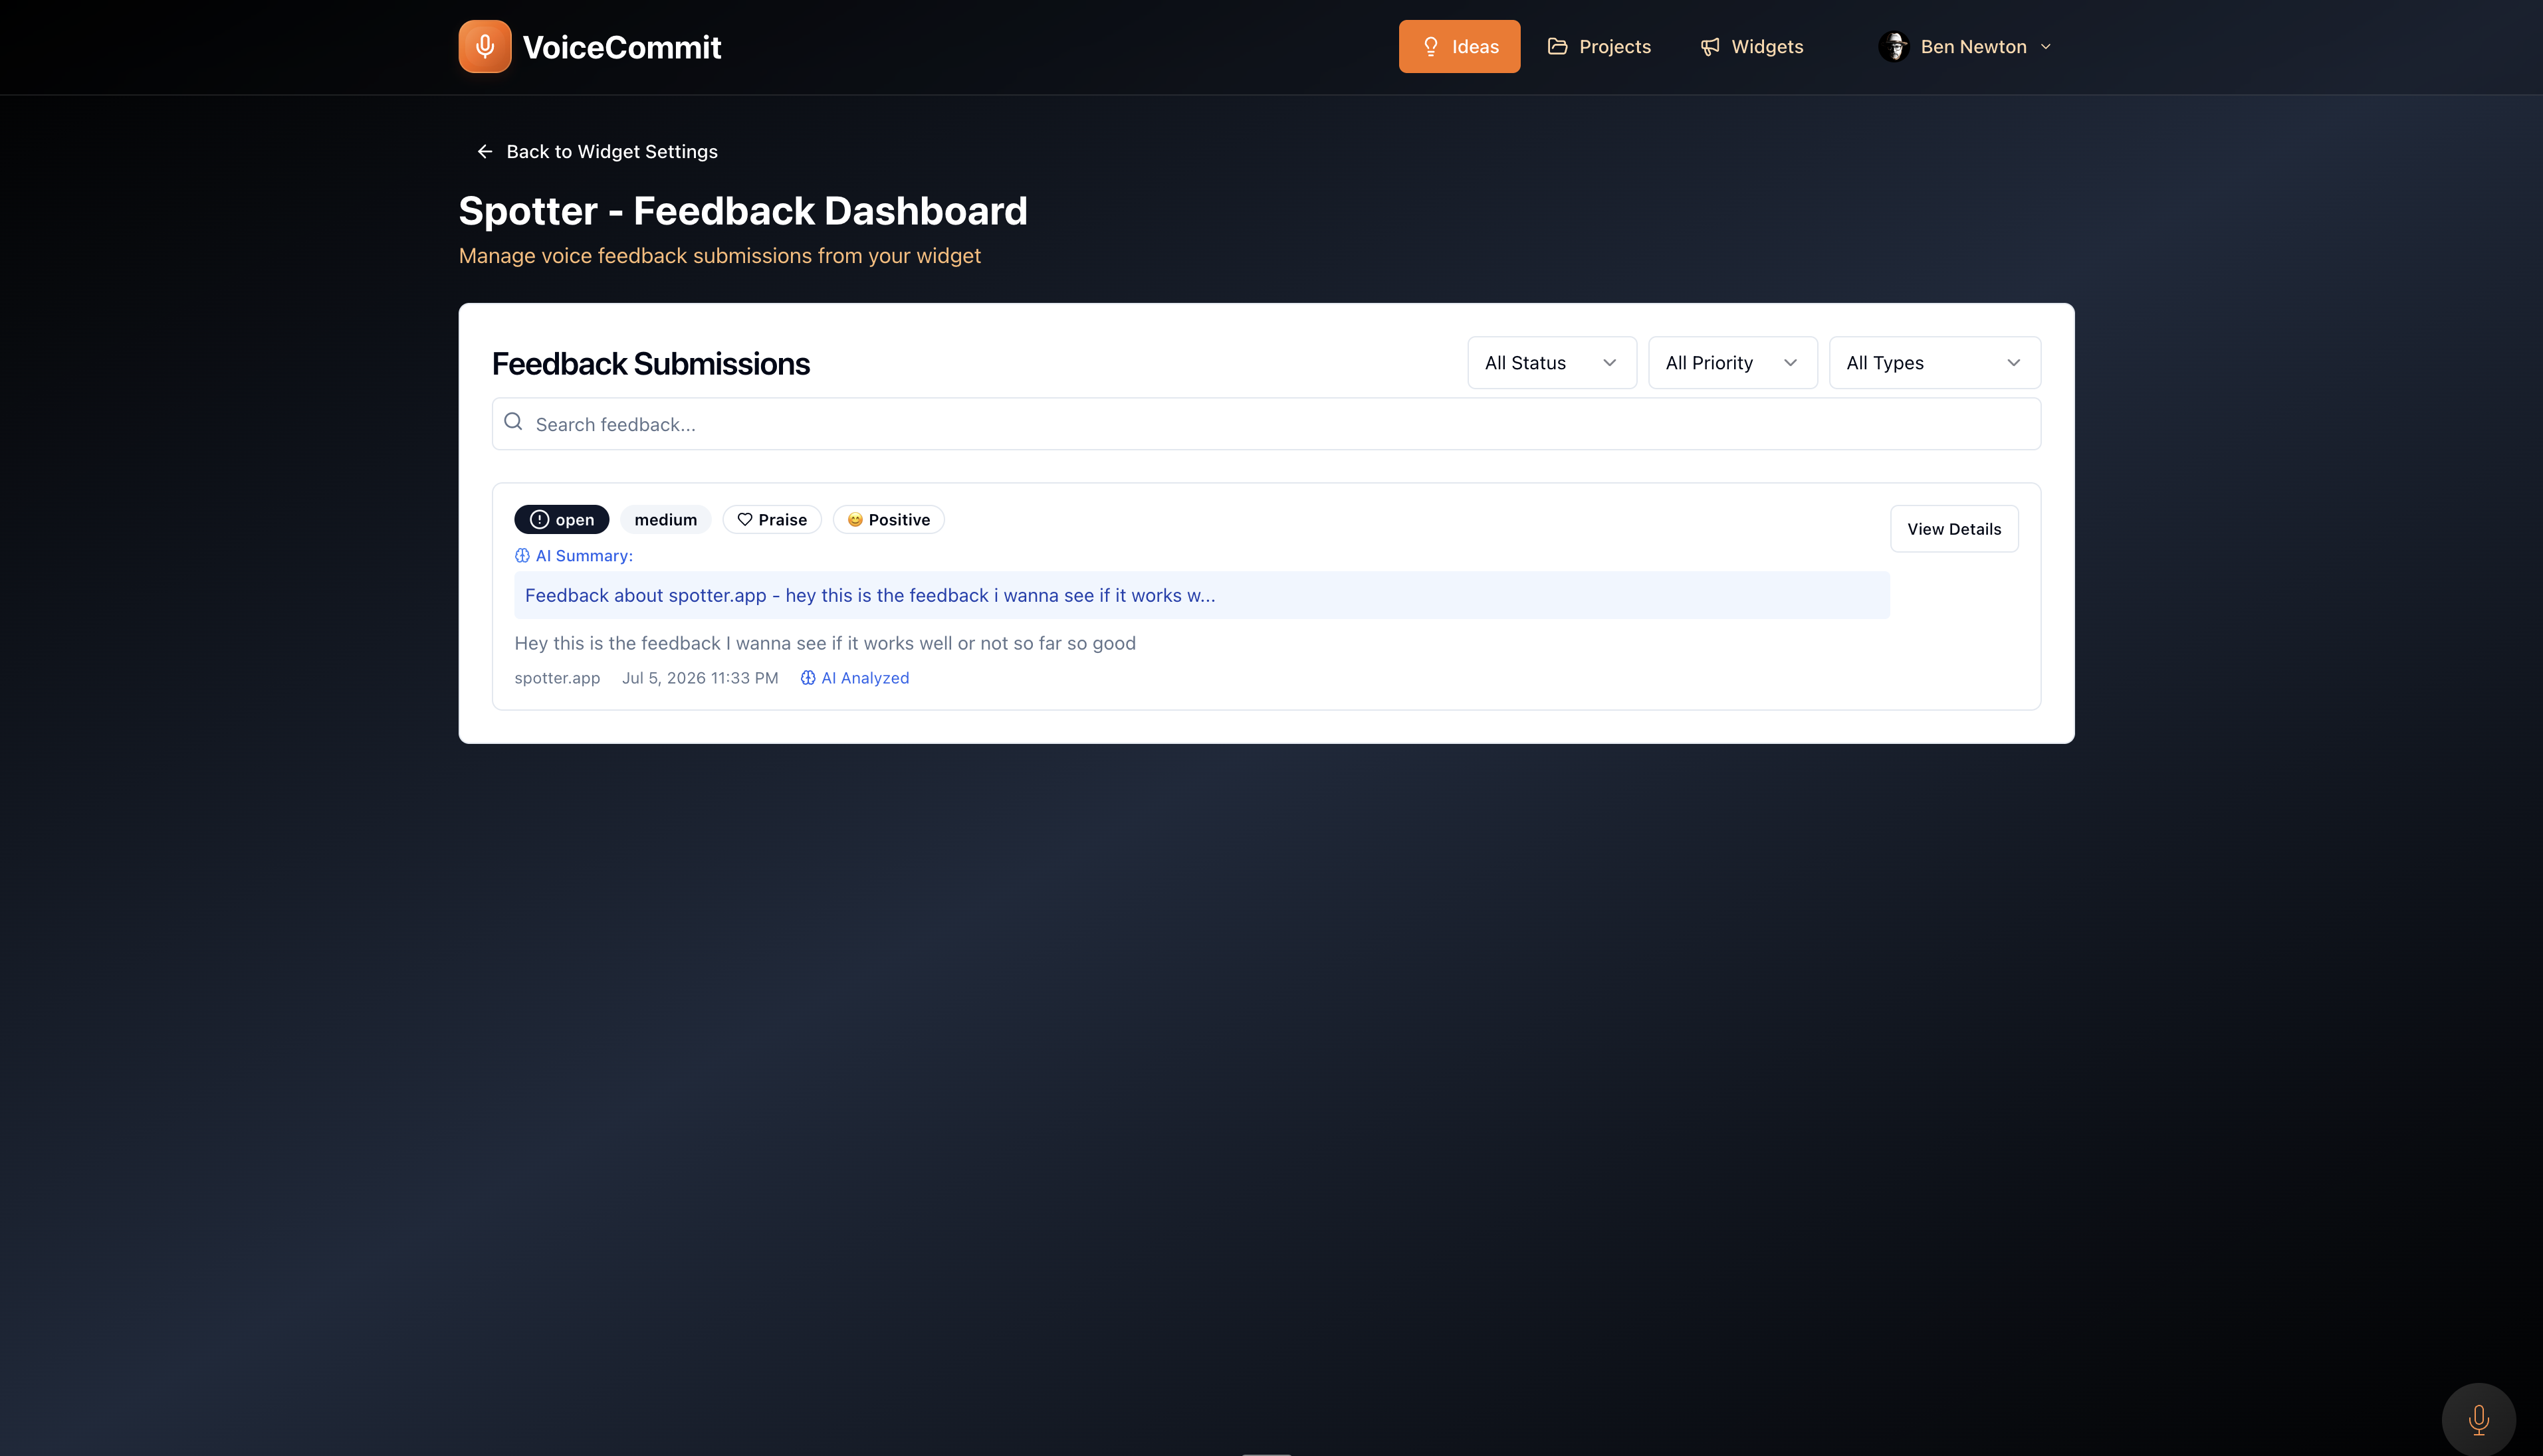Click the Positive sentiment badge
The image size is (2543, 1456).
(x=889, y=519)
